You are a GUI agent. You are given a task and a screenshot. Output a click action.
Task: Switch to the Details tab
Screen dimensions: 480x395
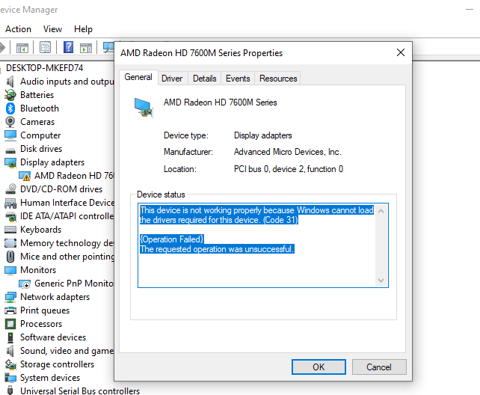click(x=205, y=79)
